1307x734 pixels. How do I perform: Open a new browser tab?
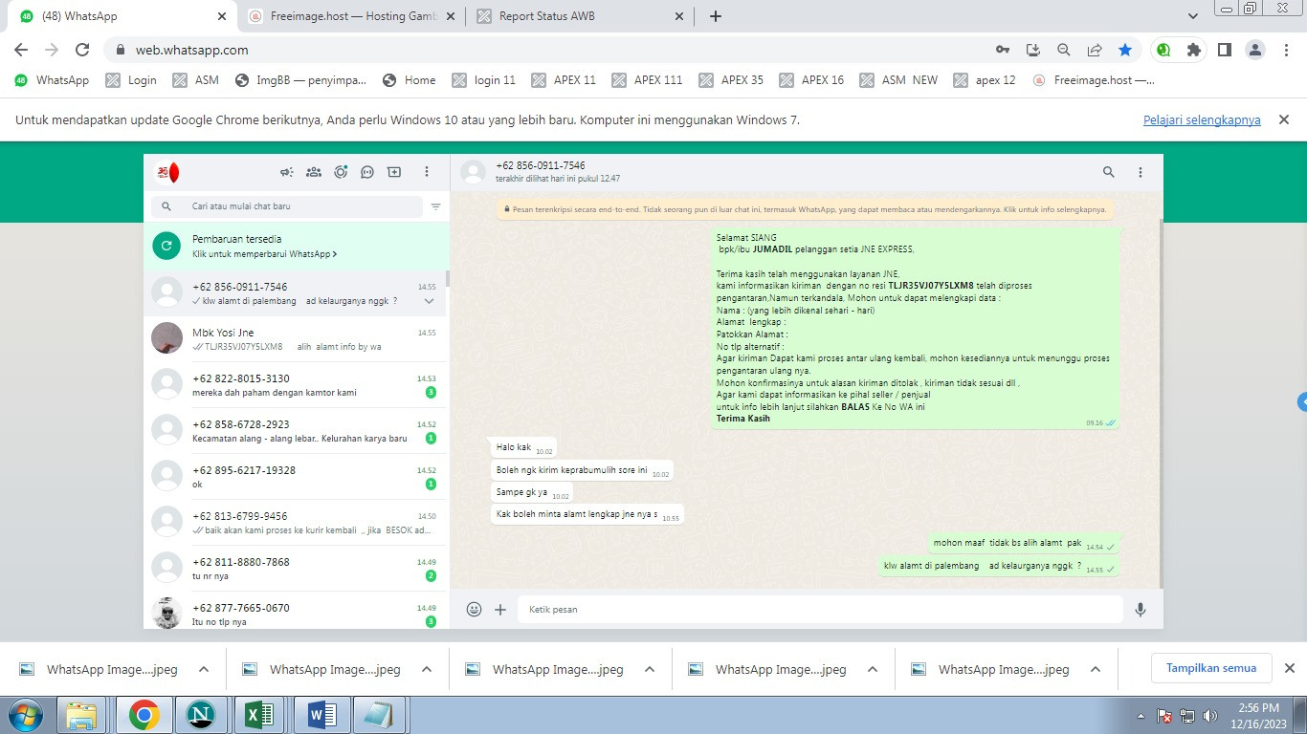pos(716,16)
